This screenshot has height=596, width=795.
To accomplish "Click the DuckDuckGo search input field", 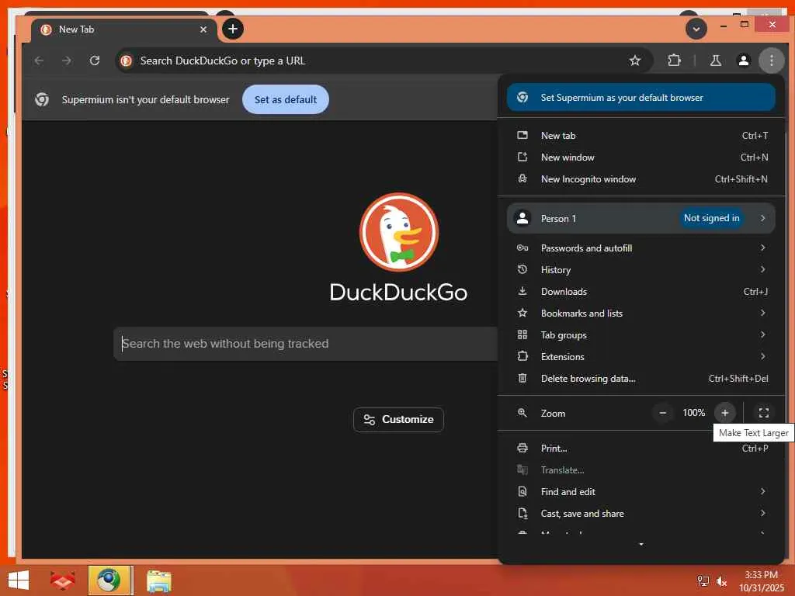I will [x=306, y=344].
